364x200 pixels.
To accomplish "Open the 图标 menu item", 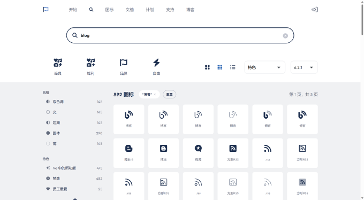I will tap(109, 10).
